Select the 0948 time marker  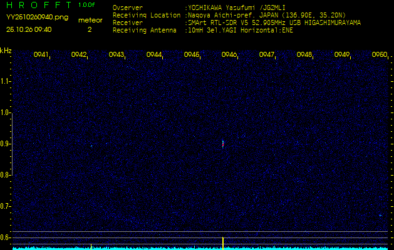(x=304, y=55)
